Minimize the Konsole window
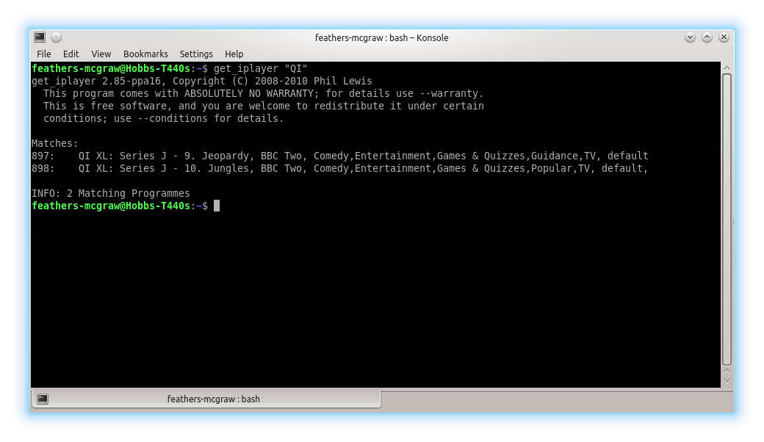Viewport: 764px width, 442px height. coord(690,37)
